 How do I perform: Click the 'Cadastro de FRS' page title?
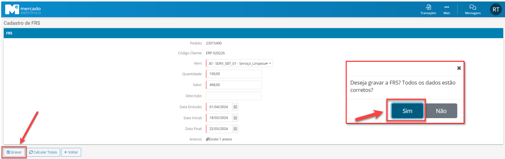[22, 23]
